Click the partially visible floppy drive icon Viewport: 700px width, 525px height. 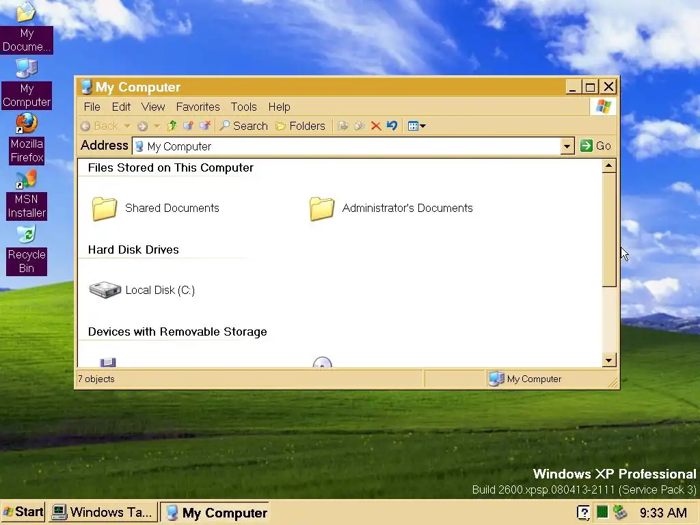pyautogui.click(x=107, y=362)
